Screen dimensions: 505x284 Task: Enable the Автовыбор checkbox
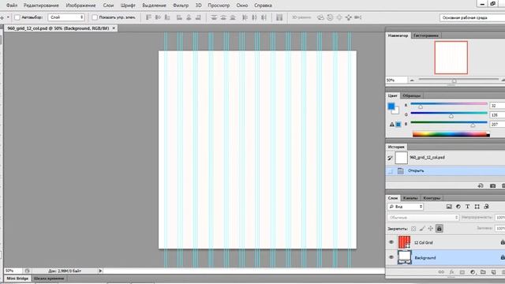17,17
